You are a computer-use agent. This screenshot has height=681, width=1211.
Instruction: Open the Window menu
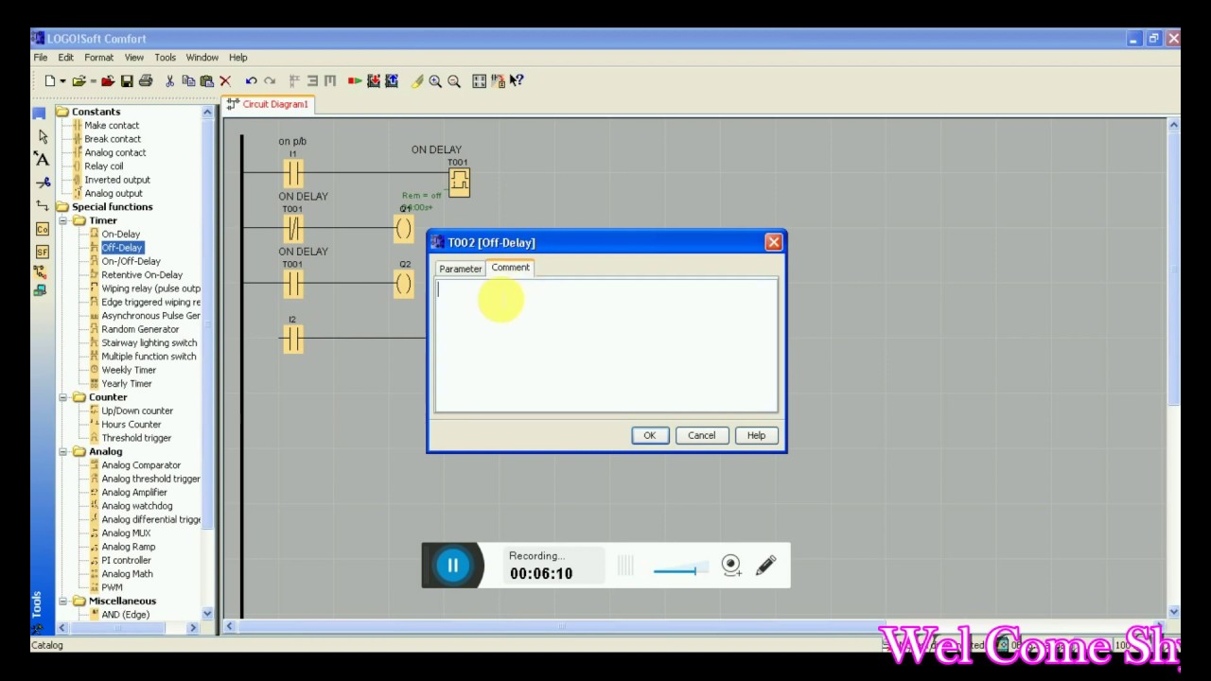(x=202, y=58)
